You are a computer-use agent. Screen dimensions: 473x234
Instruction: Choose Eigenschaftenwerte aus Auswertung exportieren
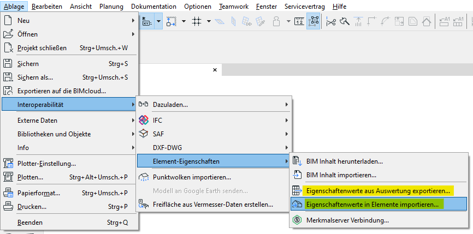click(378, 191)
